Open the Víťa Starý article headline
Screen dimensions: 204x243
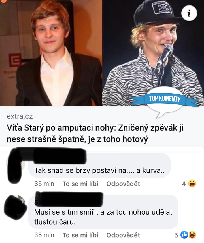[95, 133]
